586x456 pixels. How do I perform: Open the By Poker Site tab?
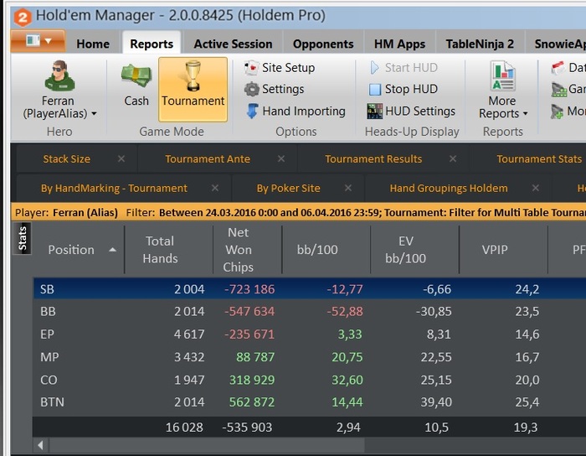(288, 188)
